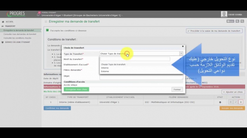This screenshot has height=138, width=247.
Task: Click the red delete trash icon in row 1
Action: (241, 102)
